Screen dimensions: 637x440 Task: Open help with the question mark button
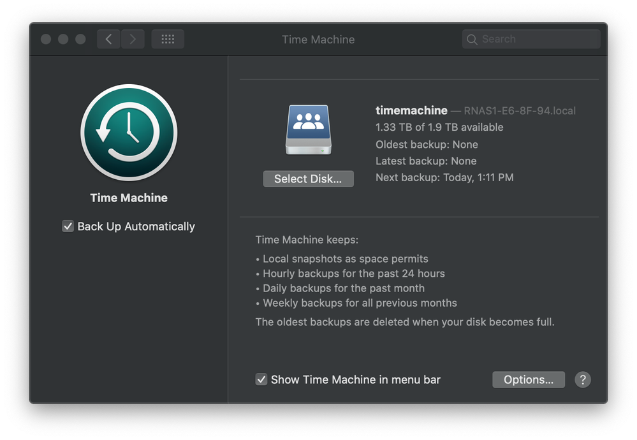point(583,379)
